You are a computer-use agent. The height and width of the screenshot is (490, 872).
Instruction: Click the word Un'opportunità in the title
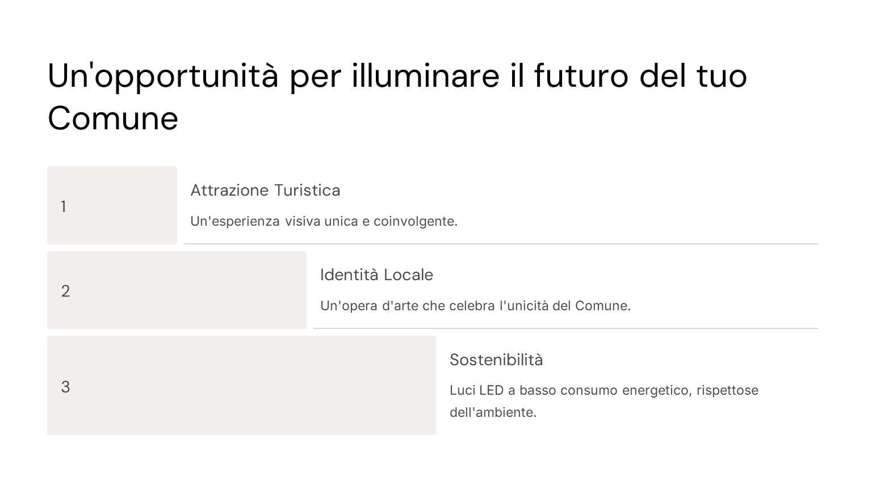pos(163,75)
